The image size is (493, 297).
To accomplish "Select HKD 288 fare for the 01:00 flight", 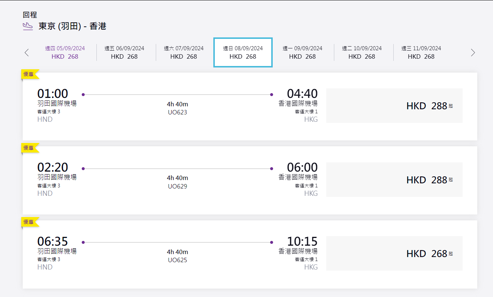I will click(x=394, y=106).
